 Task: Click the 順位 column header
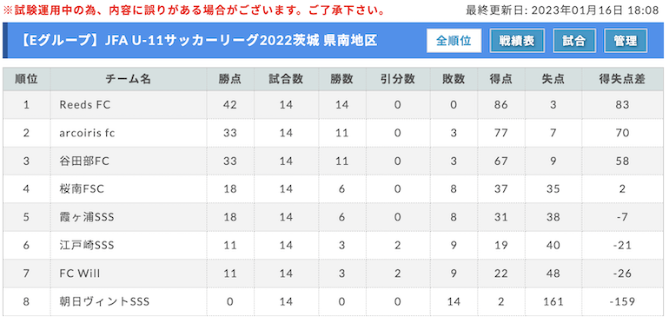26,79
